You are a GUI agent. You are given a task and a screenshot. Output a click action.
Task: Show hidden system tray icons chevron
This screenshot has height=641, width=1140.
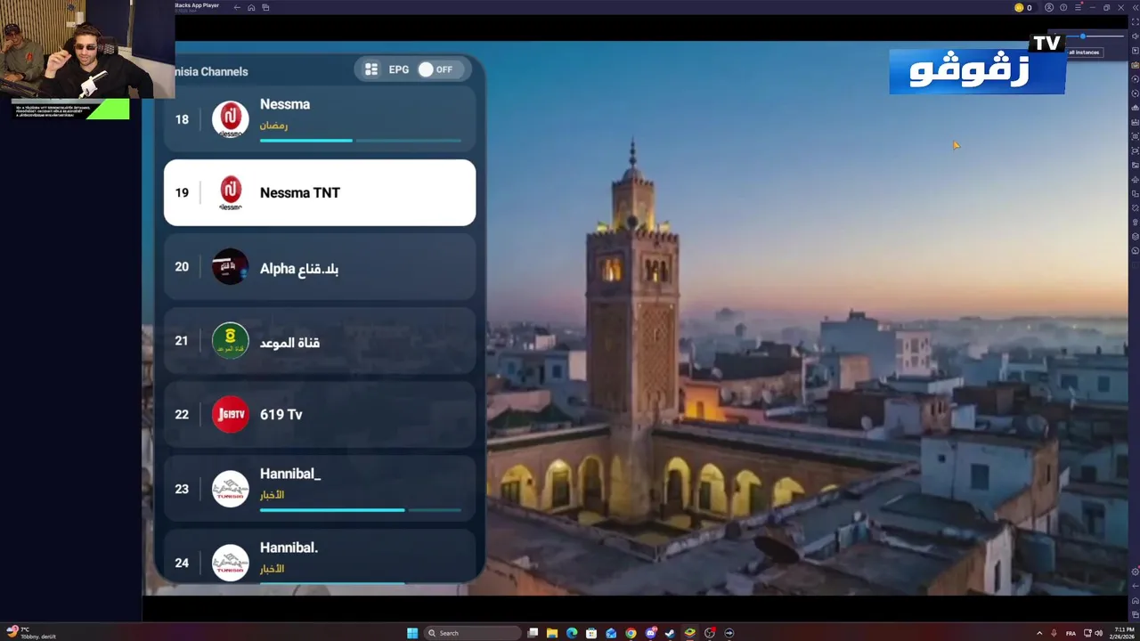1039,633
